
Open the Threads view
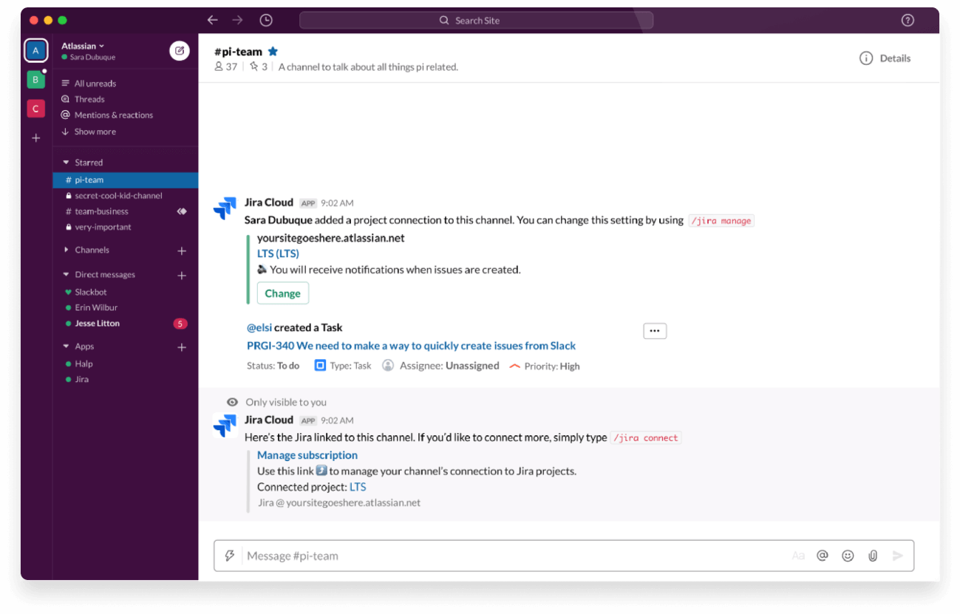pyautogui.click(x=89, y=99)
